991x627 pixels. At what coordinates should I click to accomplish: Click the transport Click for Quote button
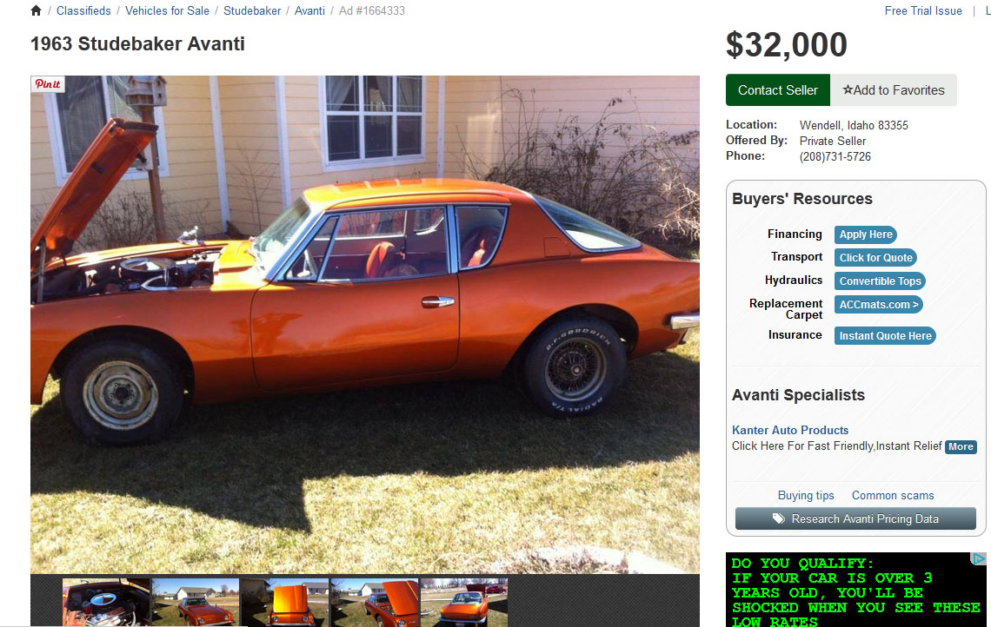[x=875, y=258]
